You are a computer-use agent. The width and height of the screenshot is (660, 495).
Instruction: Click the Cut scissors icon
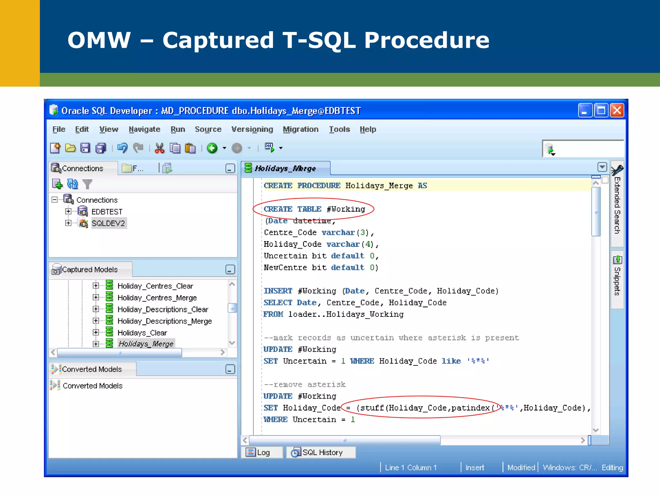[160, 148]
